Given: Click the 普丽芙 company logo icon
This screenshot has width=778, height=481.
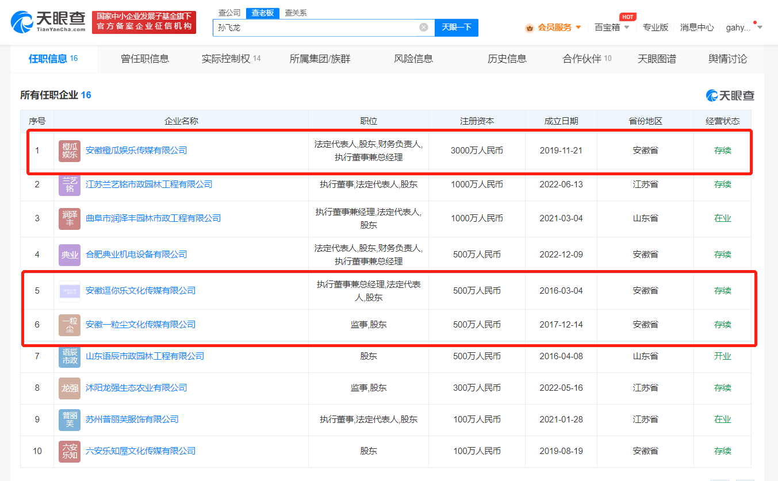Looking at the screenshot, I should point(70,420).
